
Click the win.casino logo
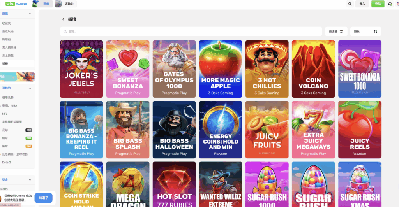(16, 4)
